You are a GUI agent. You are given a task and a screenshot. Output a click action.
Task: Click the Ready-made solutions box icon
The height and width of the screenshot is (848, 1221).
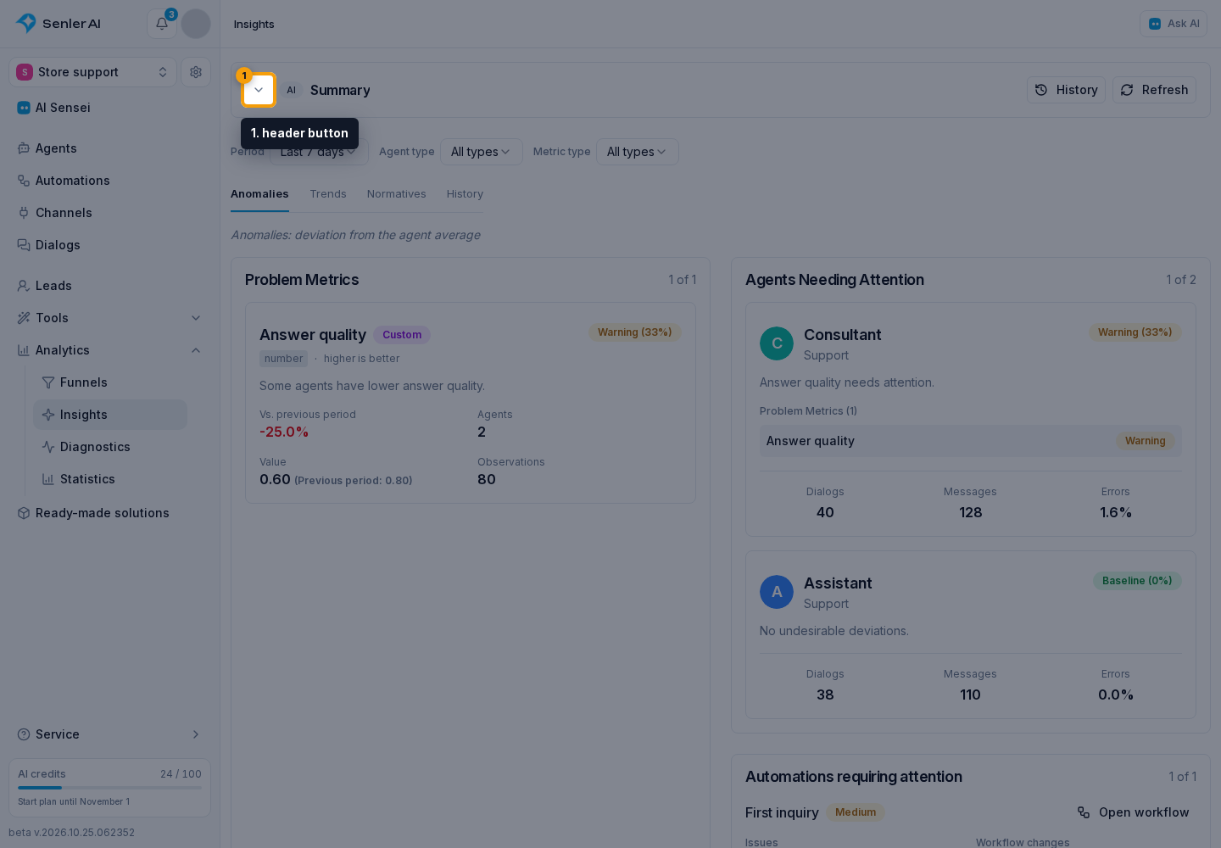point(24,513)
